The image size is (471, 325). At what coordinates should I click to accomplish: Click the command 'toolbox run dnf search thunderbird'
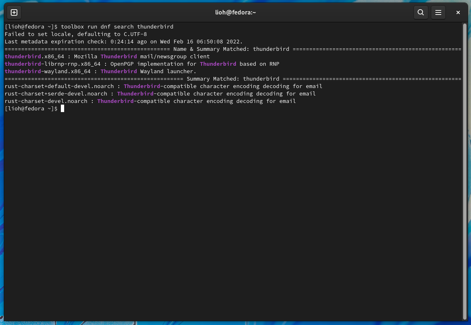[117, 27]
